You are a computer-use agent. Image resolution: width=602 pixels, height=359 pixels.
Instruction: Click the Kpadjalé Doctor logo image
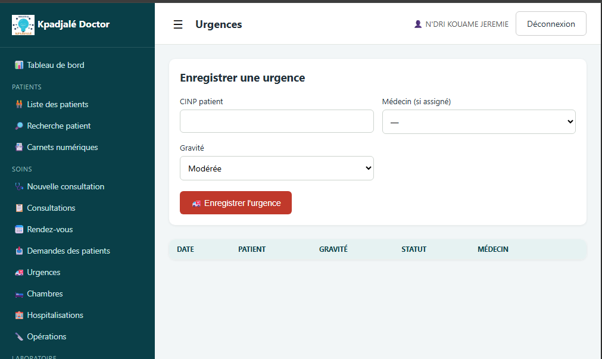coord(23,25)
